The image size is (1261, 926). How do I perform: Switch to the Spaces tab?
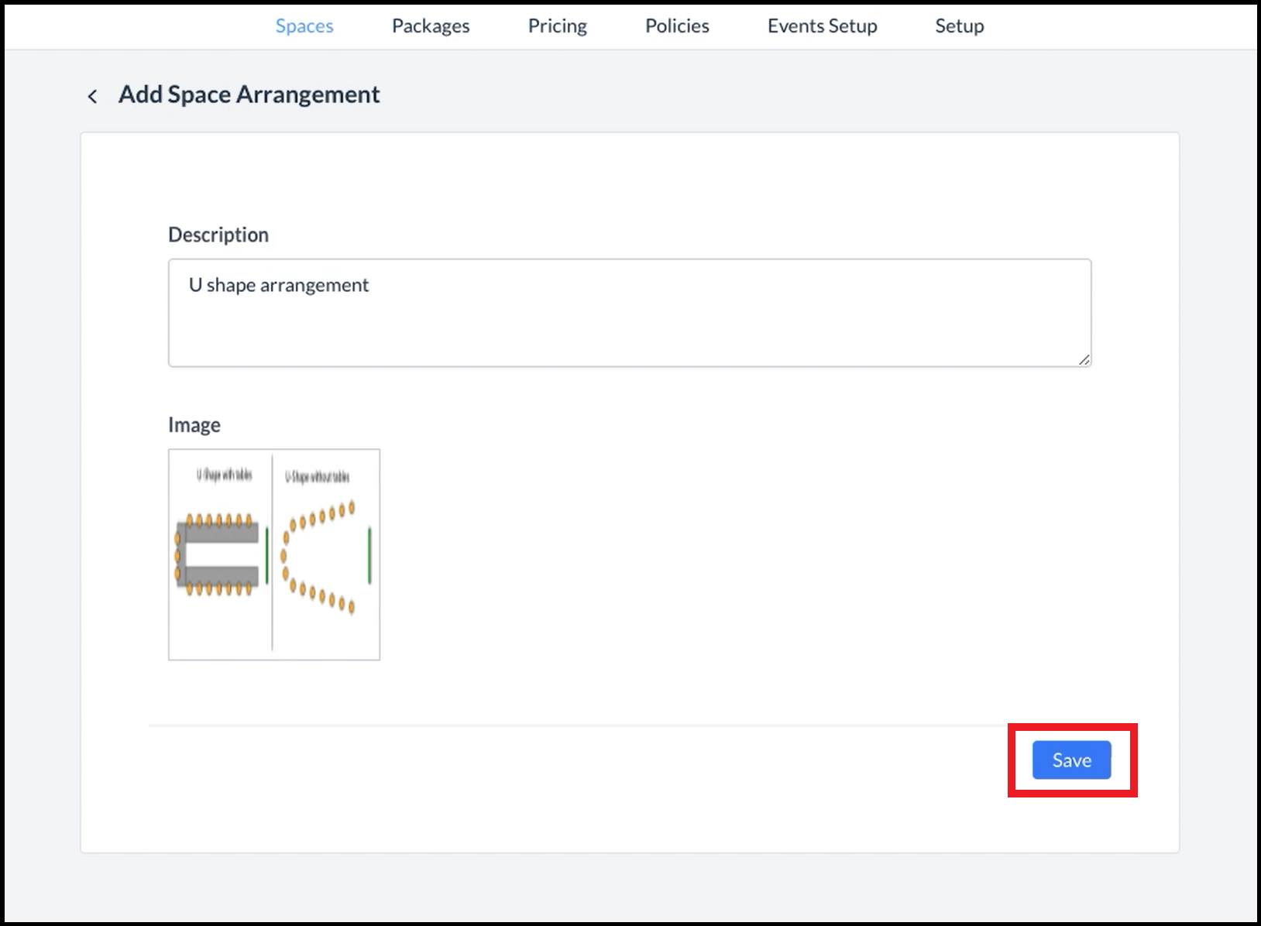304,26
